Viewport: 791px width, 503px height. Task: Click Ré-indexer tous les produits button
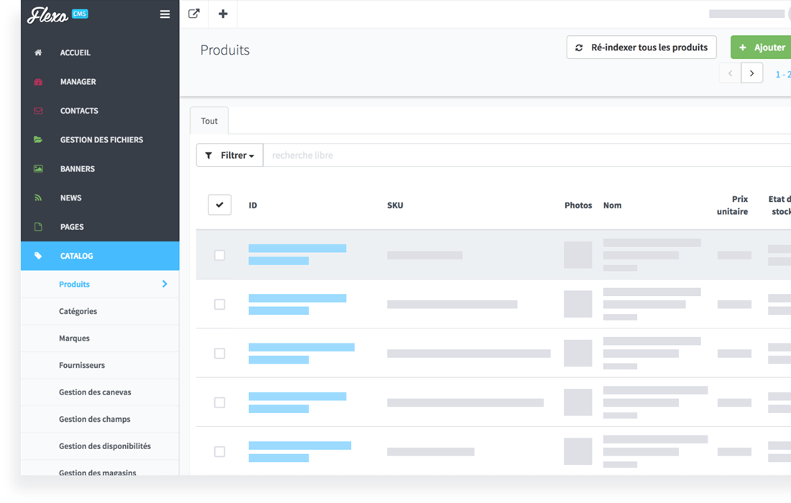(x=641, y=47)
